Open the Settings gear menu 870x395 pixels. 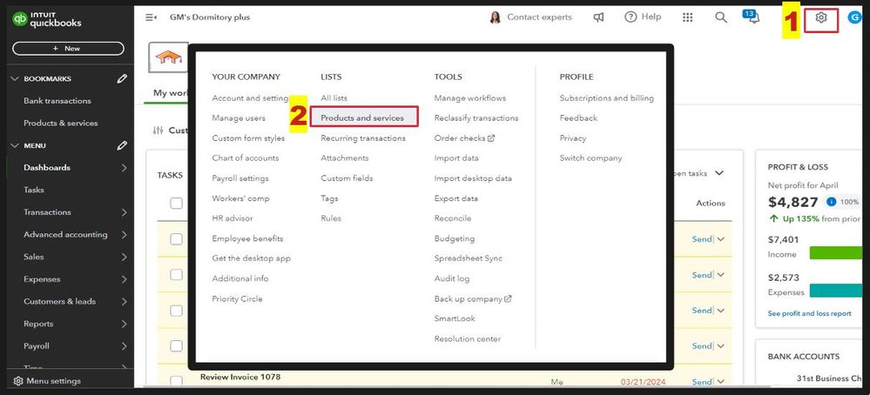(820, 17)
